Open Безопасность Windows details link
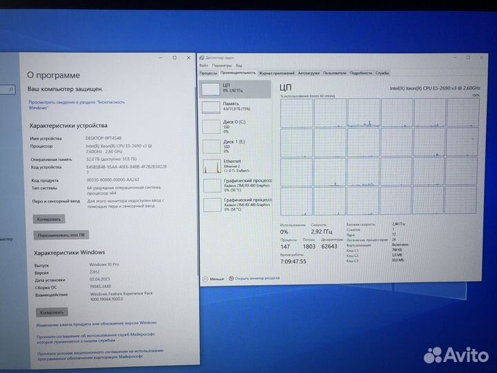The width and height of the screenshot is (497, 373). tap(77, 105)
